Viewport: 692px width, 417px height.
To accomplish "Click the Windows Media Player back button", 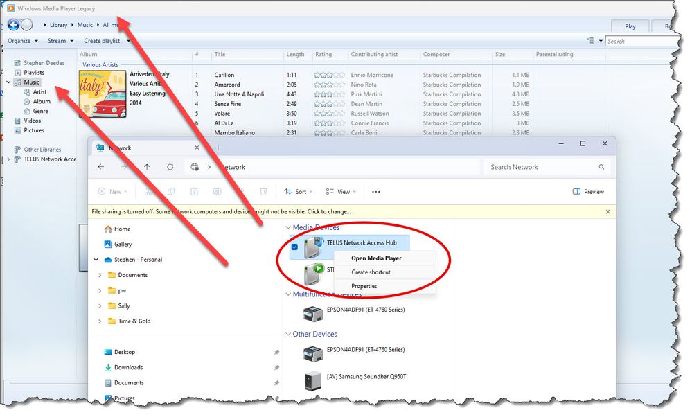I will (x=12, y=25).
